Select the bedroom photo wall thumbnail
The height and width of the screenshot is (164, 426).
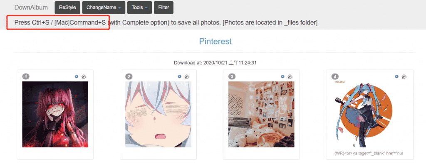(x=261, y=115)
